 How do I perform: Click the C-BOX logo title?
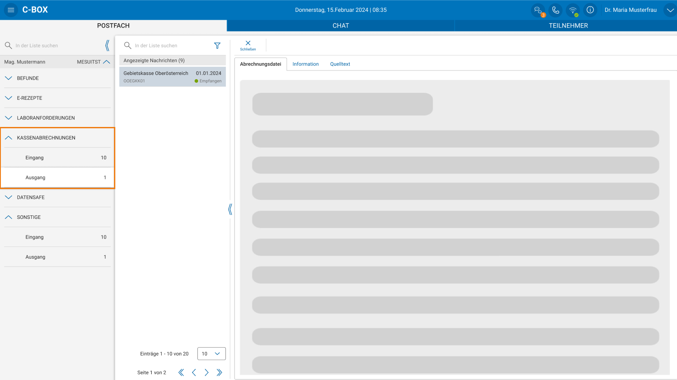[x=35, y=10]
